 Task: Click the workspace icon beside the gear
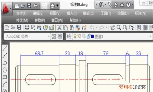[x=60, y=37]
